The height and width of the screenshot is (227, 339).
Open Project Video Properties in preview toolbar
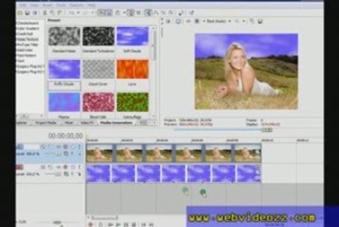pos(169,21)
